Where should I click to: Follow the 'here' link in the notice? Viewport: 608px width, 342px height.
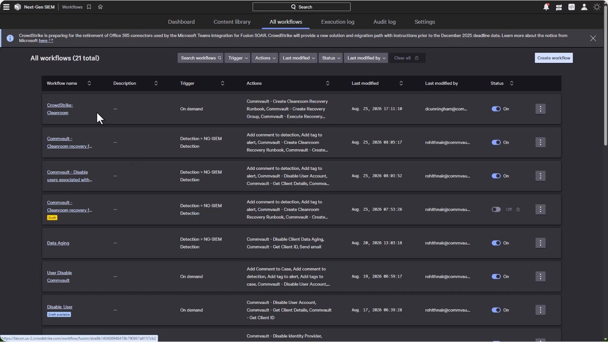coord(45,41)
